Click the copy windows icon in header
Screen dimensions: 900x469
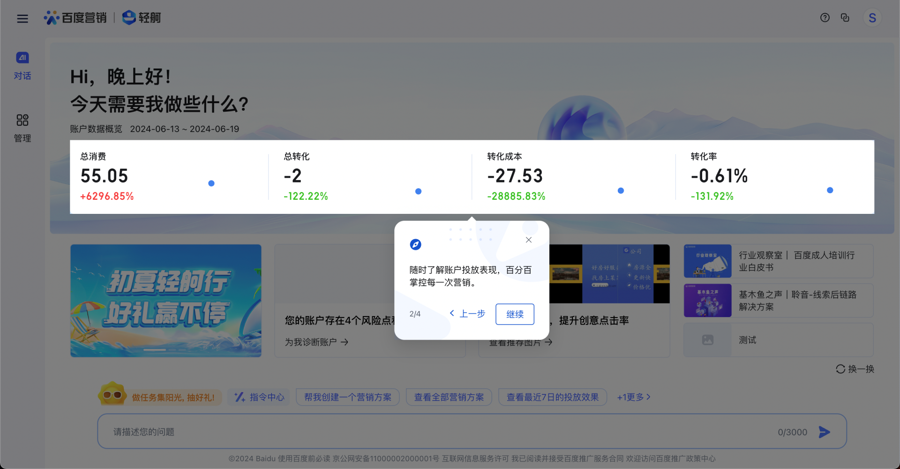click(845, 18)
